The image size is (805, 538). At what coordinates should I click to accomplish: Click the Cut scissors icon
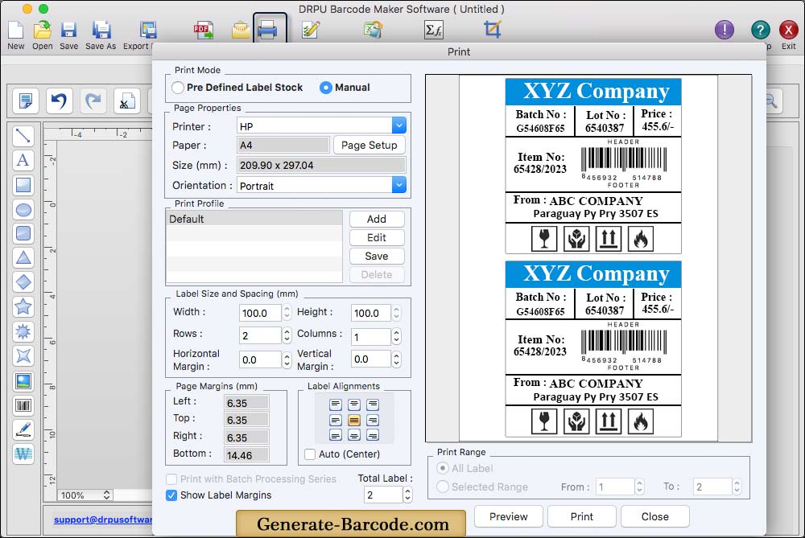pos(126,101)
